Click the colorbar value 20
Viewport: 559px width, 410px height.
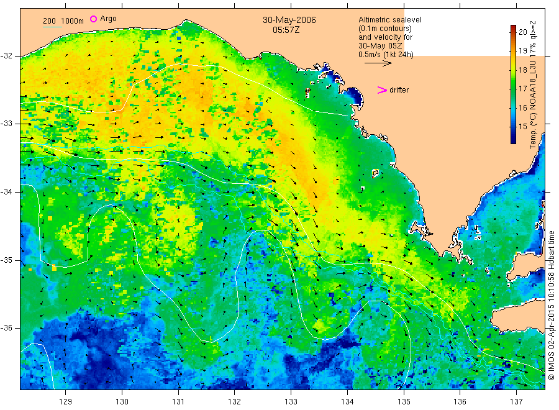pos(522,32)
